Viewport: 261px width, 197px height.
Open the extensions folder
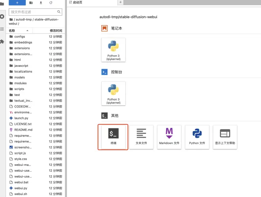coord(36,48)
